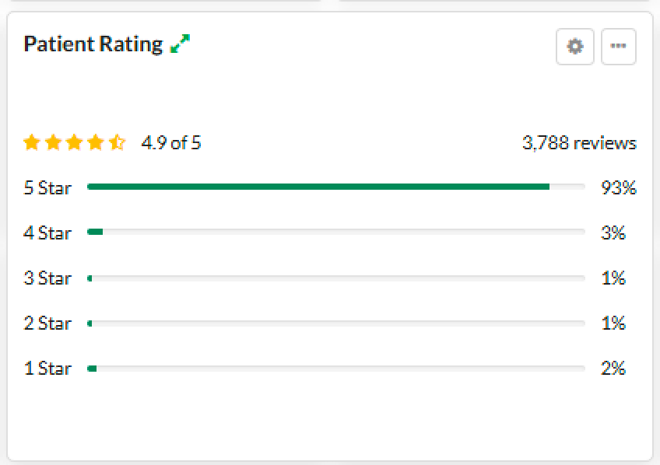
Task: Click the half-filled fifth star
Action: coord(117,142)
